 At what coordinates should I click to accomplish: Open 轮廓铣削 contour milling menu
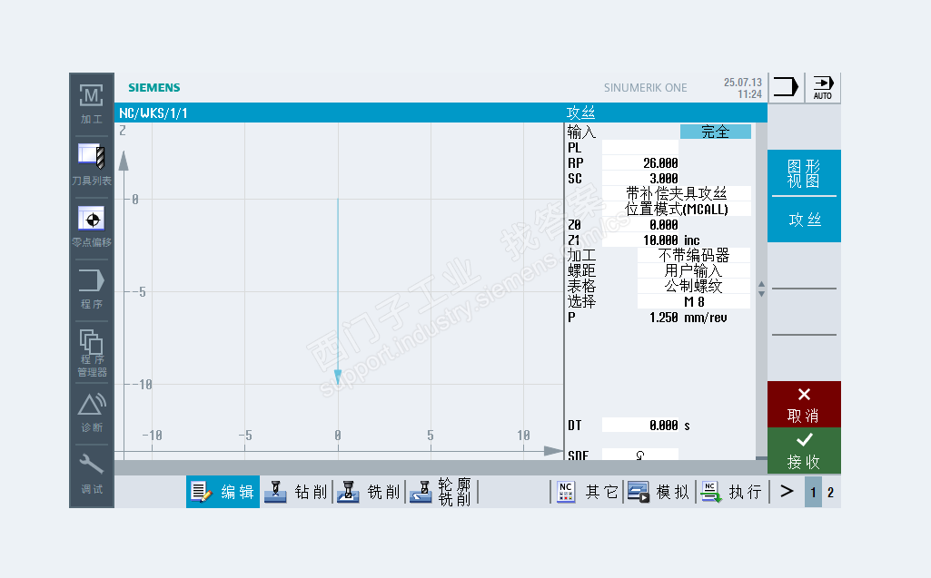pyautogui.click(x=441, y=492)
